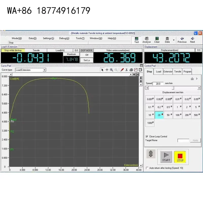
Task: Go to Next test
Action: 192,40
